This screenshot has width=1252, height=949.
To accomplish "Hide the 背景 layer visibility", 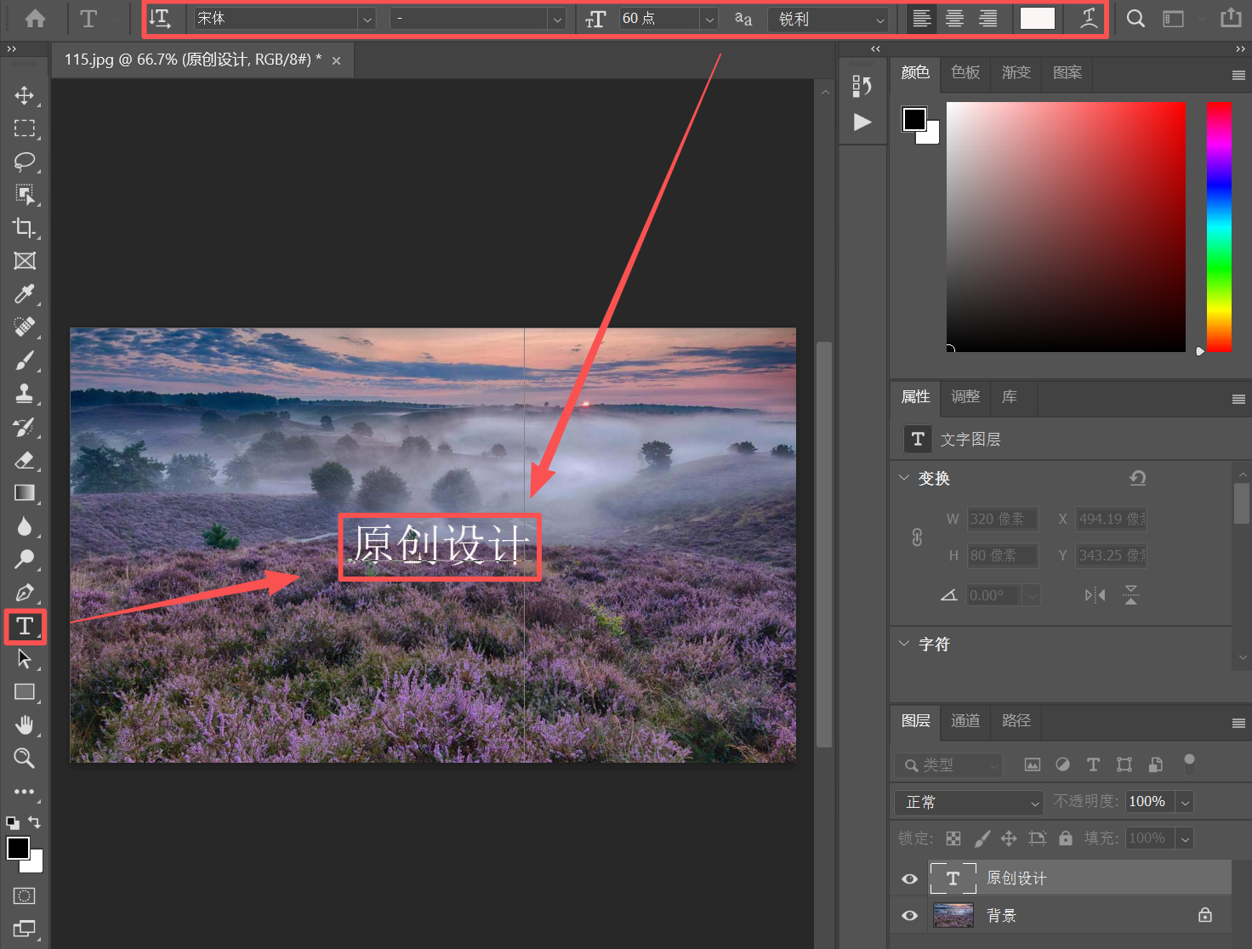I will [x=909, y=916].
